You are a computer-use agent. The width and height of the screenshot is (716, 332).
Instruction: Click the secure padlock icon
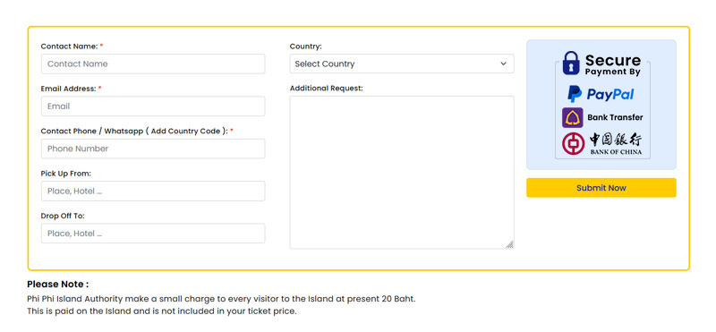point(571,63)
